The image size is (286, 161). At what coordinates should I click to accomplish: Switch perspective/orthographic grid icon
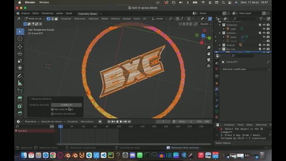pyautogui.click(x=209, y=66)
